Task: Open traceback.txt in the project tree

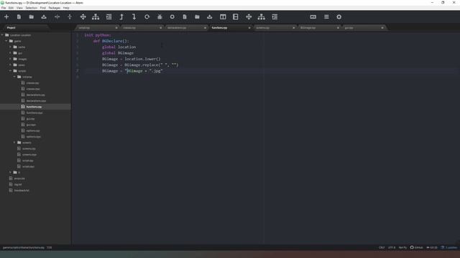Action: click(22, 191)
